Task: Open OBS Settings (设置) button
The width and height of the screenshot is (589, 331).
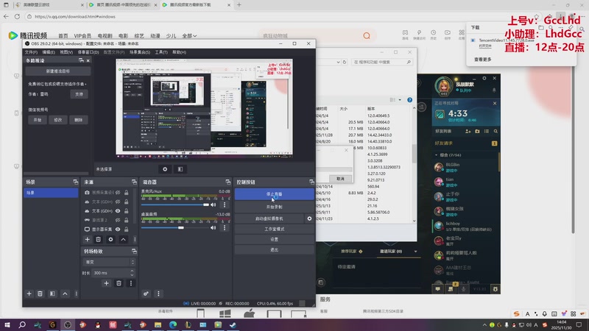Action: point(274,239)
